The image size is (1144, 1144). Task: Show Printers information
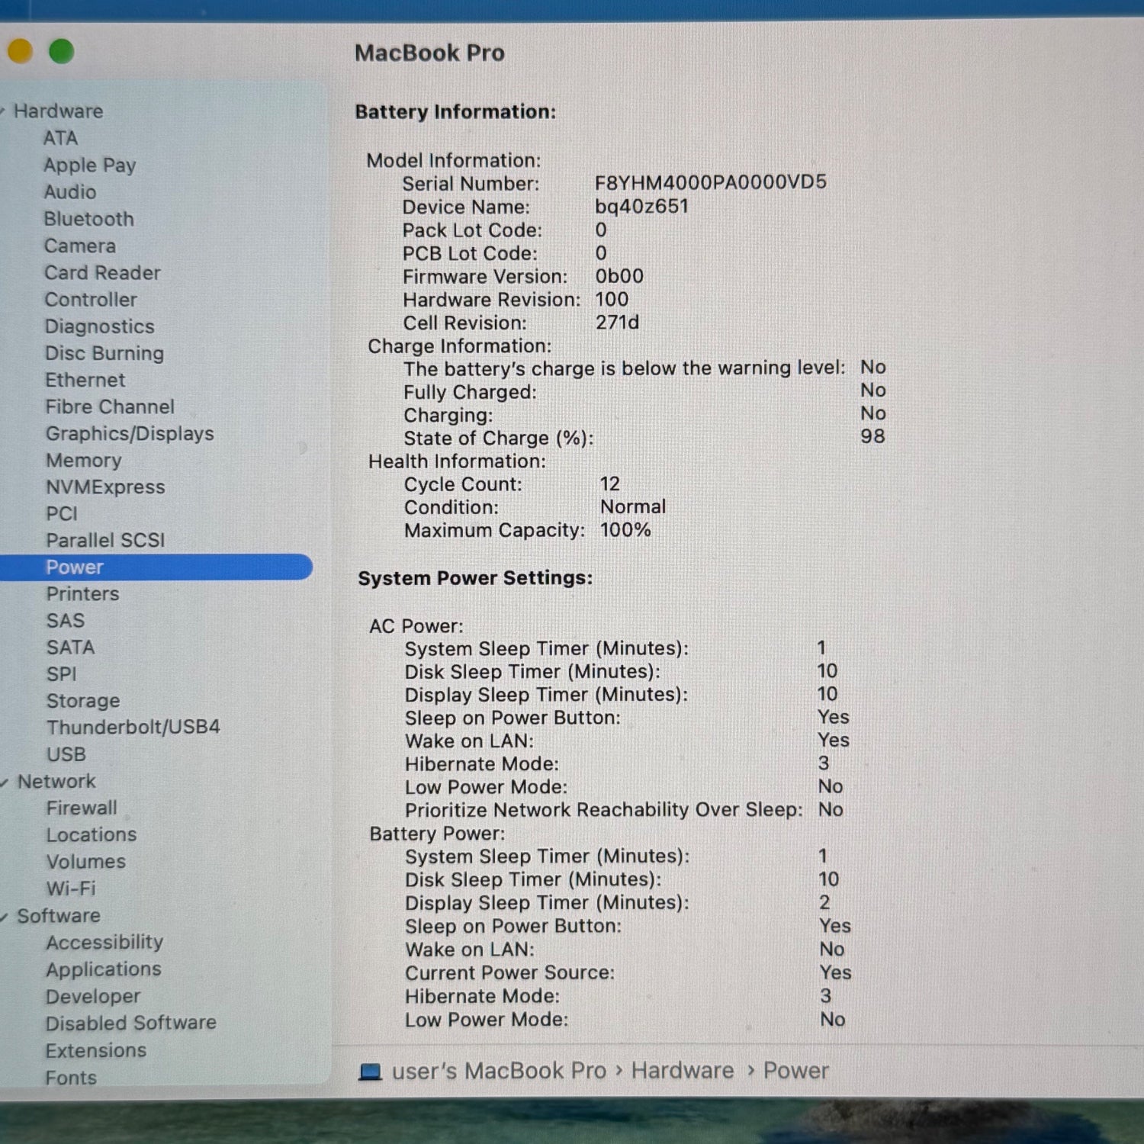coord(83,594)
